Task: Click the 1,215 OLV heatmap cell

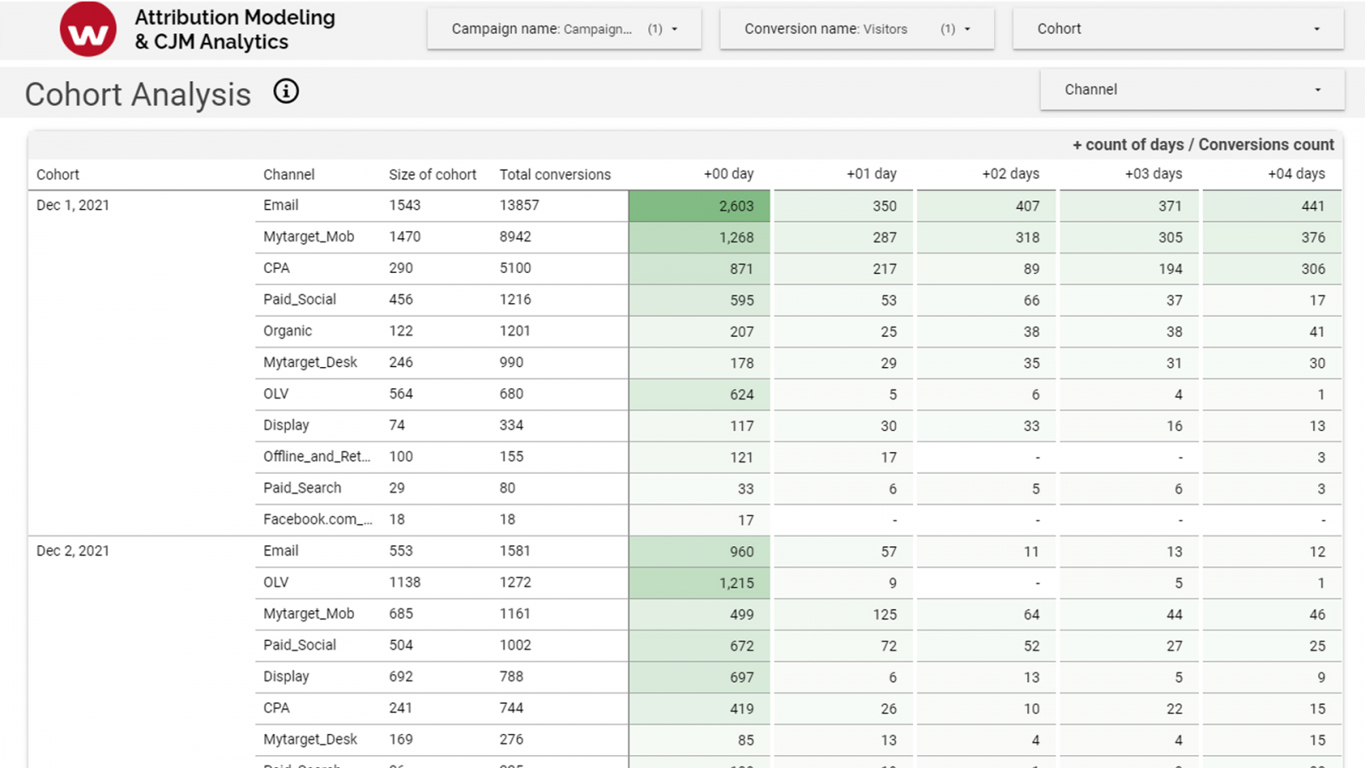Action: coord(700,584)
